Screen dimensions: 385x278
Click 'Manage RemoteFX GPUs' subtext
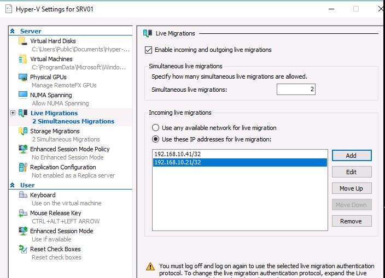coord(64,85)
